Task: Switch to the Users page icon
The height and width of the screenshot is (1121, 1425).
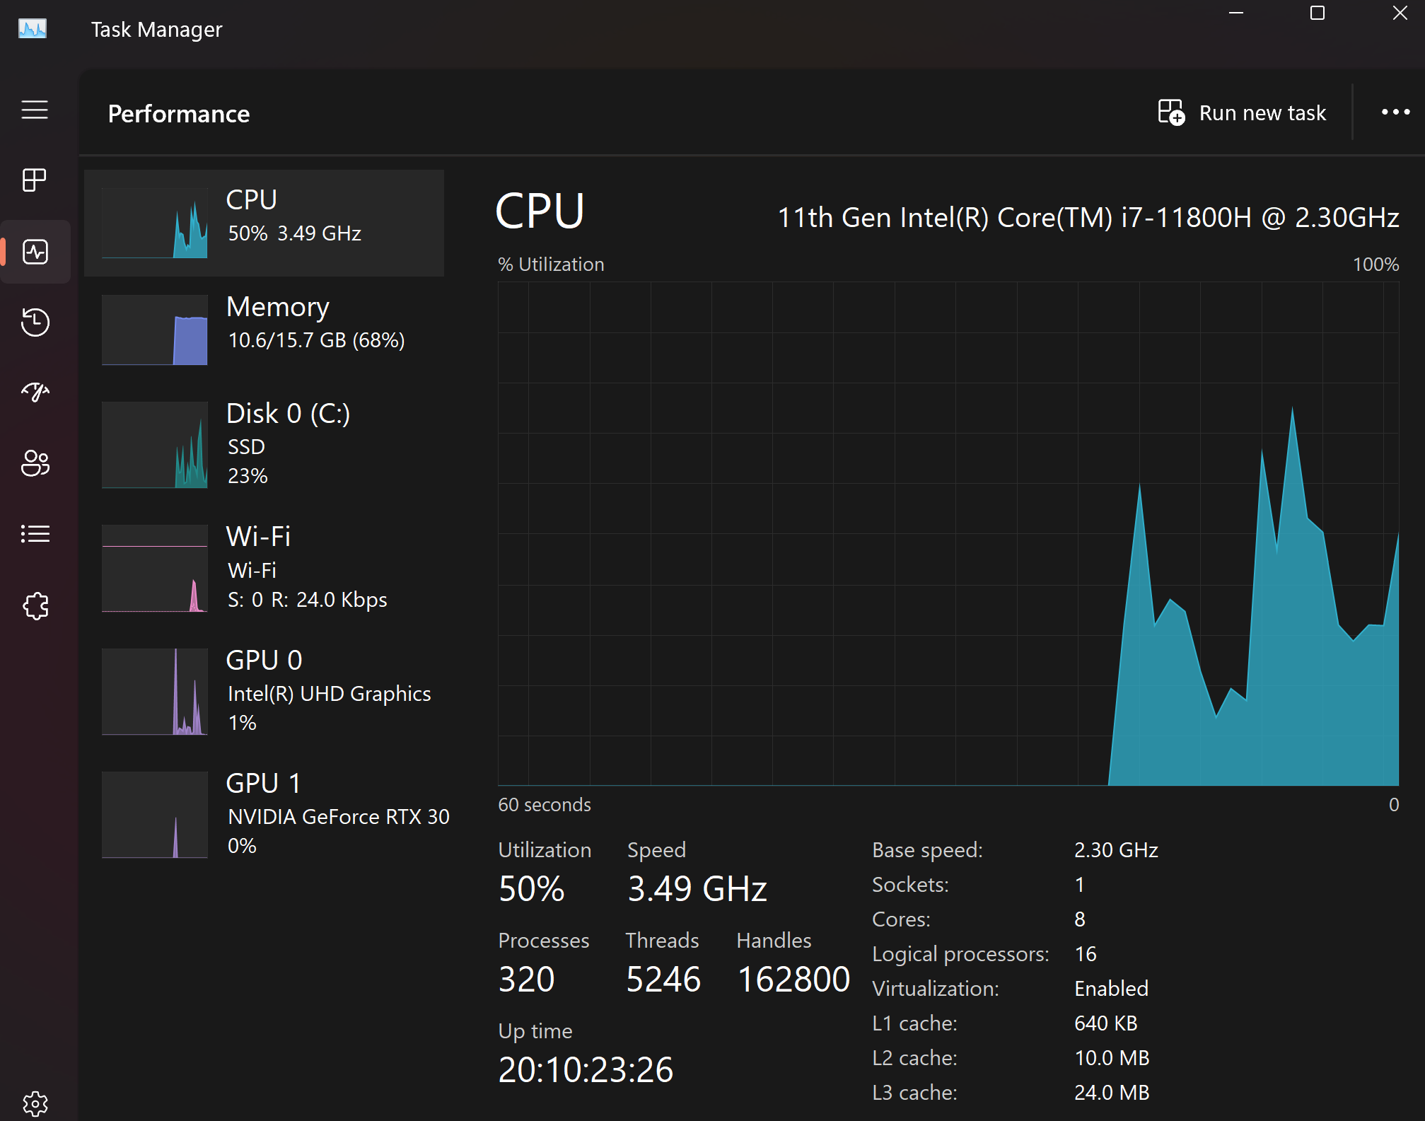Action: [x=35, y=463]
